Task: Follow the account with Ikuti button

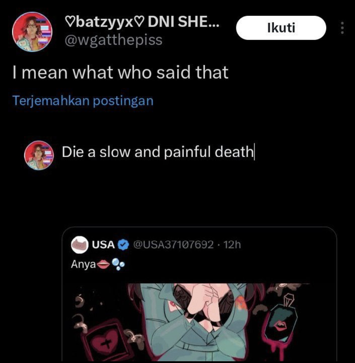Action: (x=281, y=28)
